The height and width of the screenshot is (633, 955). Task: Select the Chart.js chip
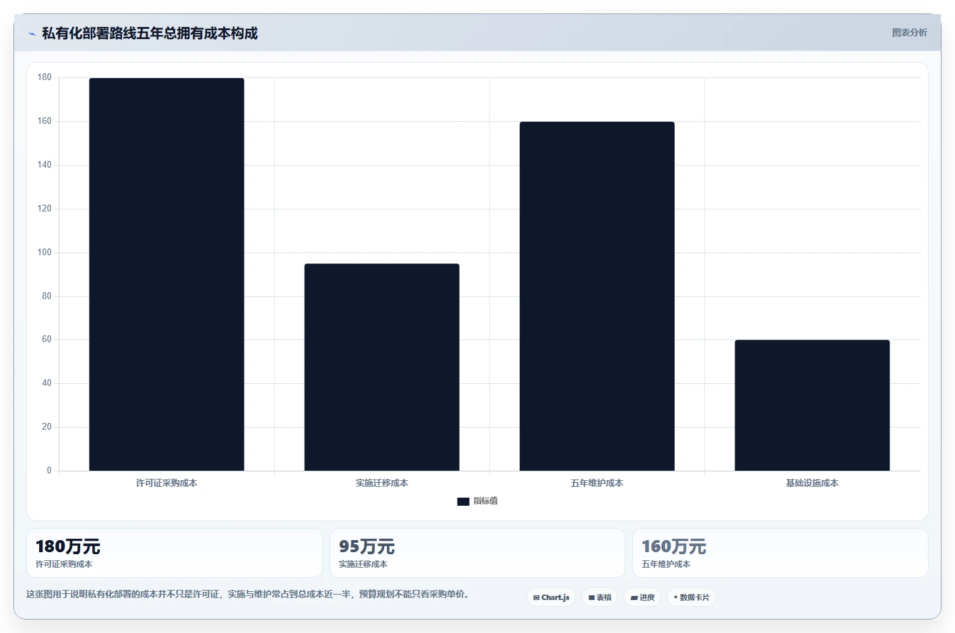click(551, 597)
